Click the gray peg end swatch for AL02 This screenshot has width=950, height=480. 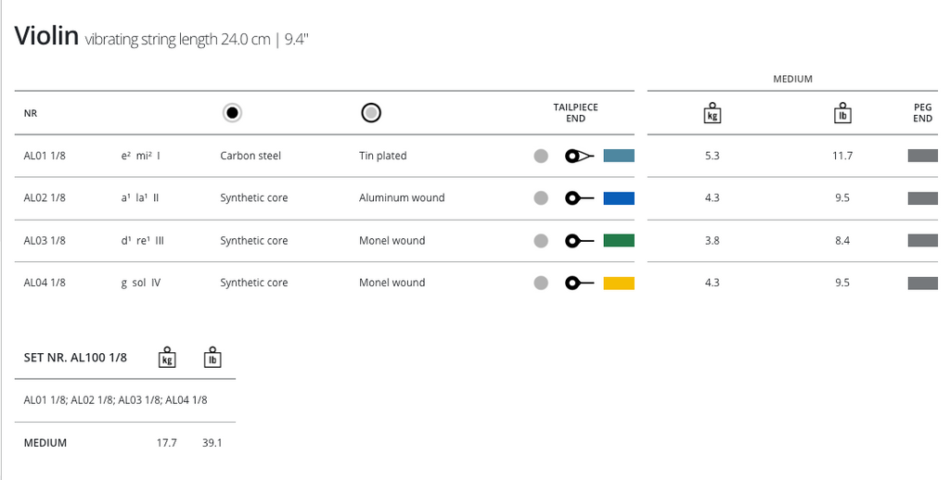click(x=923, y=198)
